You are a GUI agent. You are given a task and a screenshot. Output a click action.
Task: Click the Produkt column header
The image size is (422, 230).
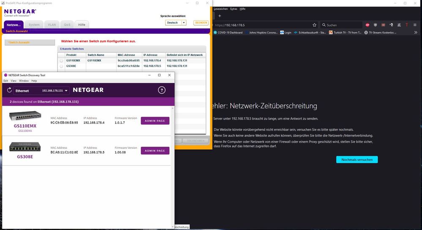tap(71, 55)
